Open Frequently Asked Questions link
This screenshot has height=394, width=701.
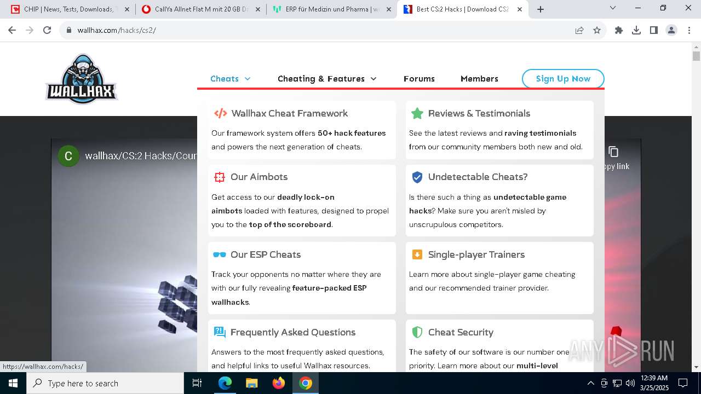coord(293,332)
